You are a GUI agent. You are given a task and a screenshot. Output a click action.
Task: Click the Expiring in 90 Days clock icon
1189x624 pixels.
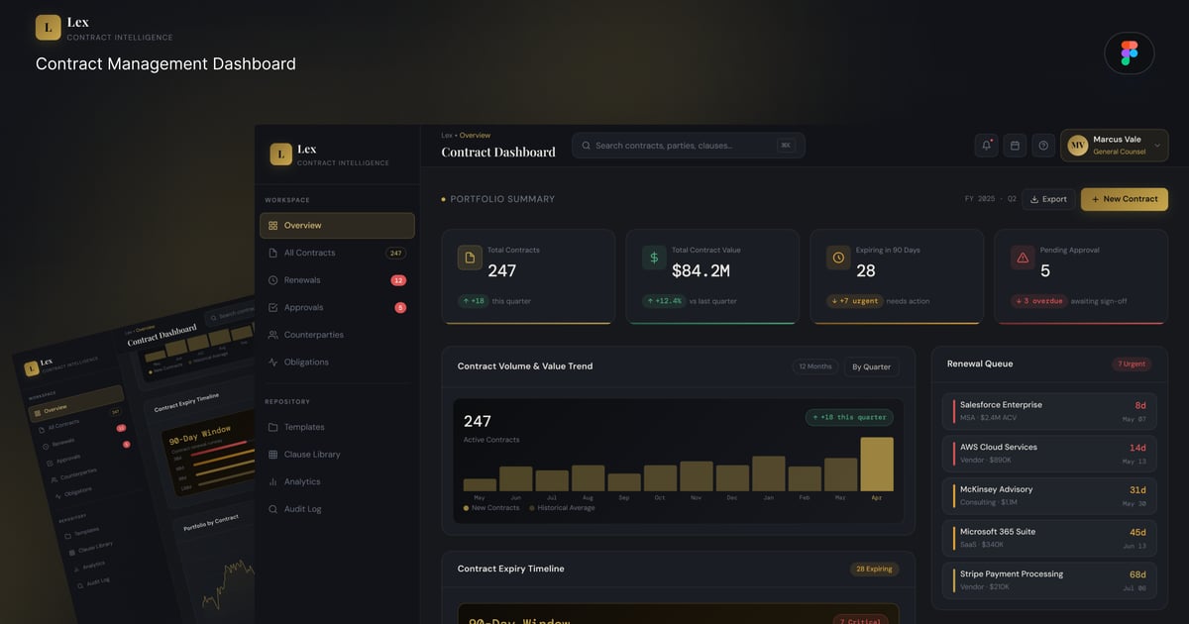(838, 258)
